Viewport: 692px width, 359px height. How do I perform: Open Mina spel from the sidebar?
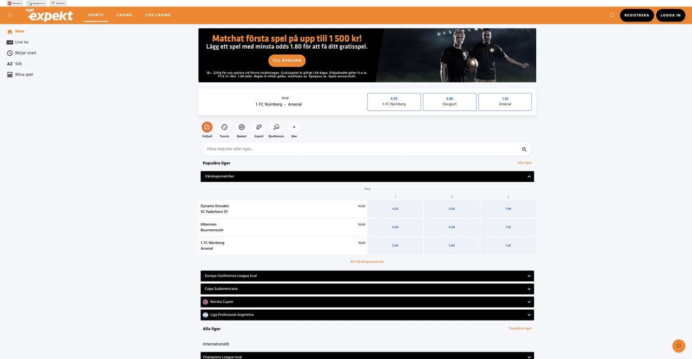pyautogui.click(x=23, y=74)
